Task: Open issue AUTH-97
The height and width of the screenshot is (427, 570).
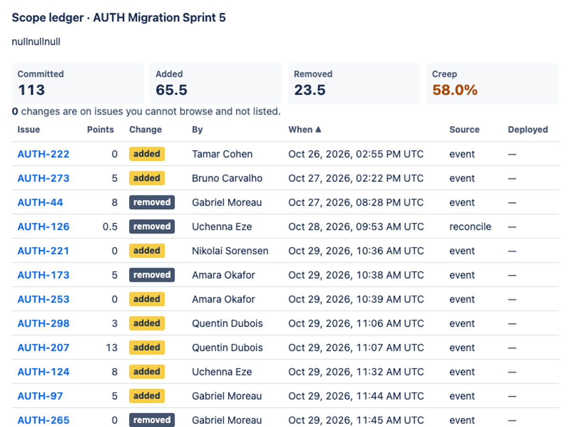Action: coord(40,396)
